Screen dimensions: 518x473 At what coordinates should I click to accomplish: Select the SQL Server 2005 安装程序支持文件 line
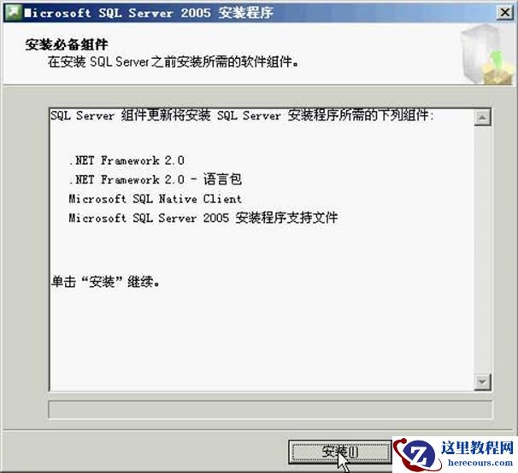[203, 218]
